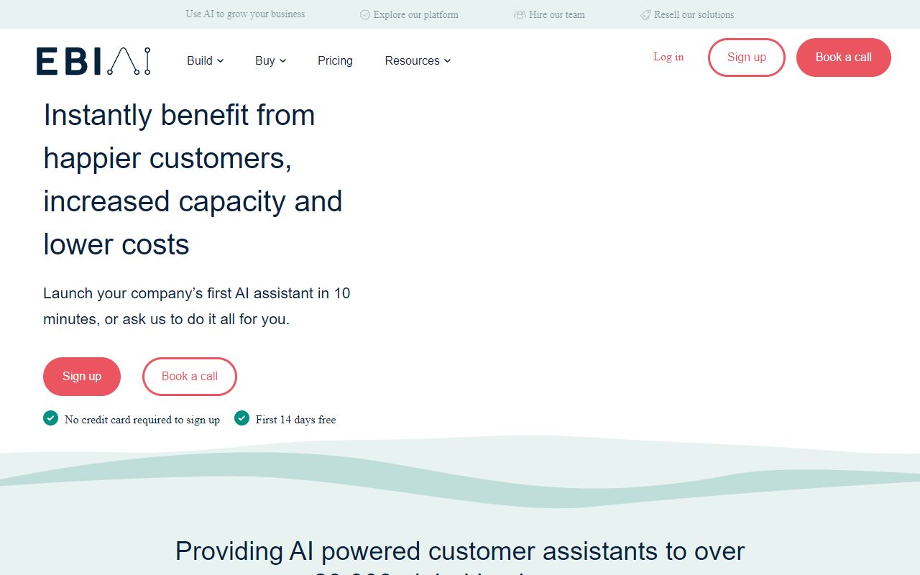This screenshot has width=920, height=575.
Task: Select the Hire our team announcement link
Action: (557, 14)
